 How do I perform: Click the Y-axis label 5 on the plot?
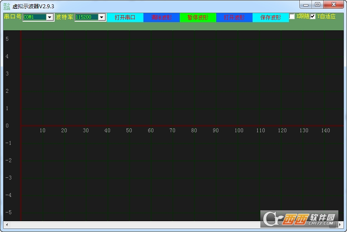pyautogui.click(x=7, y=39)
